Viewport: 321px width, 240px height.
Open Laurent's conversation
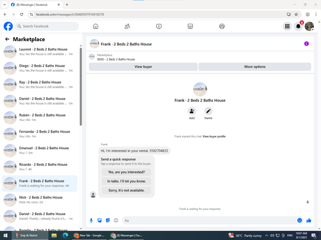coord(40,52)
